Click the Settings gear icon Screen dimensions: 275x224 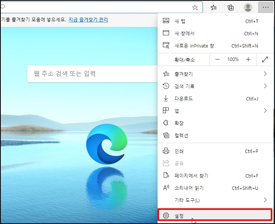pos(166,216)
